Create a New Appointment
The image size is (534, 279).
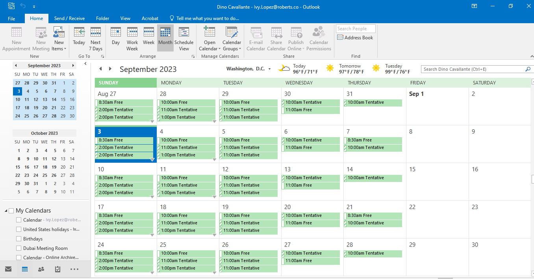[x=16, y=39]
